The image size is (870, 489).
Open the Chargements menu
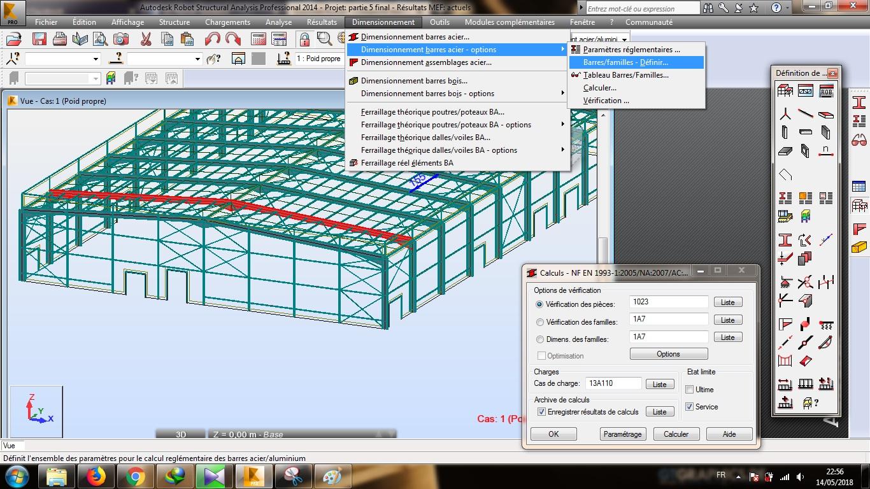click(x=227, y=22)
